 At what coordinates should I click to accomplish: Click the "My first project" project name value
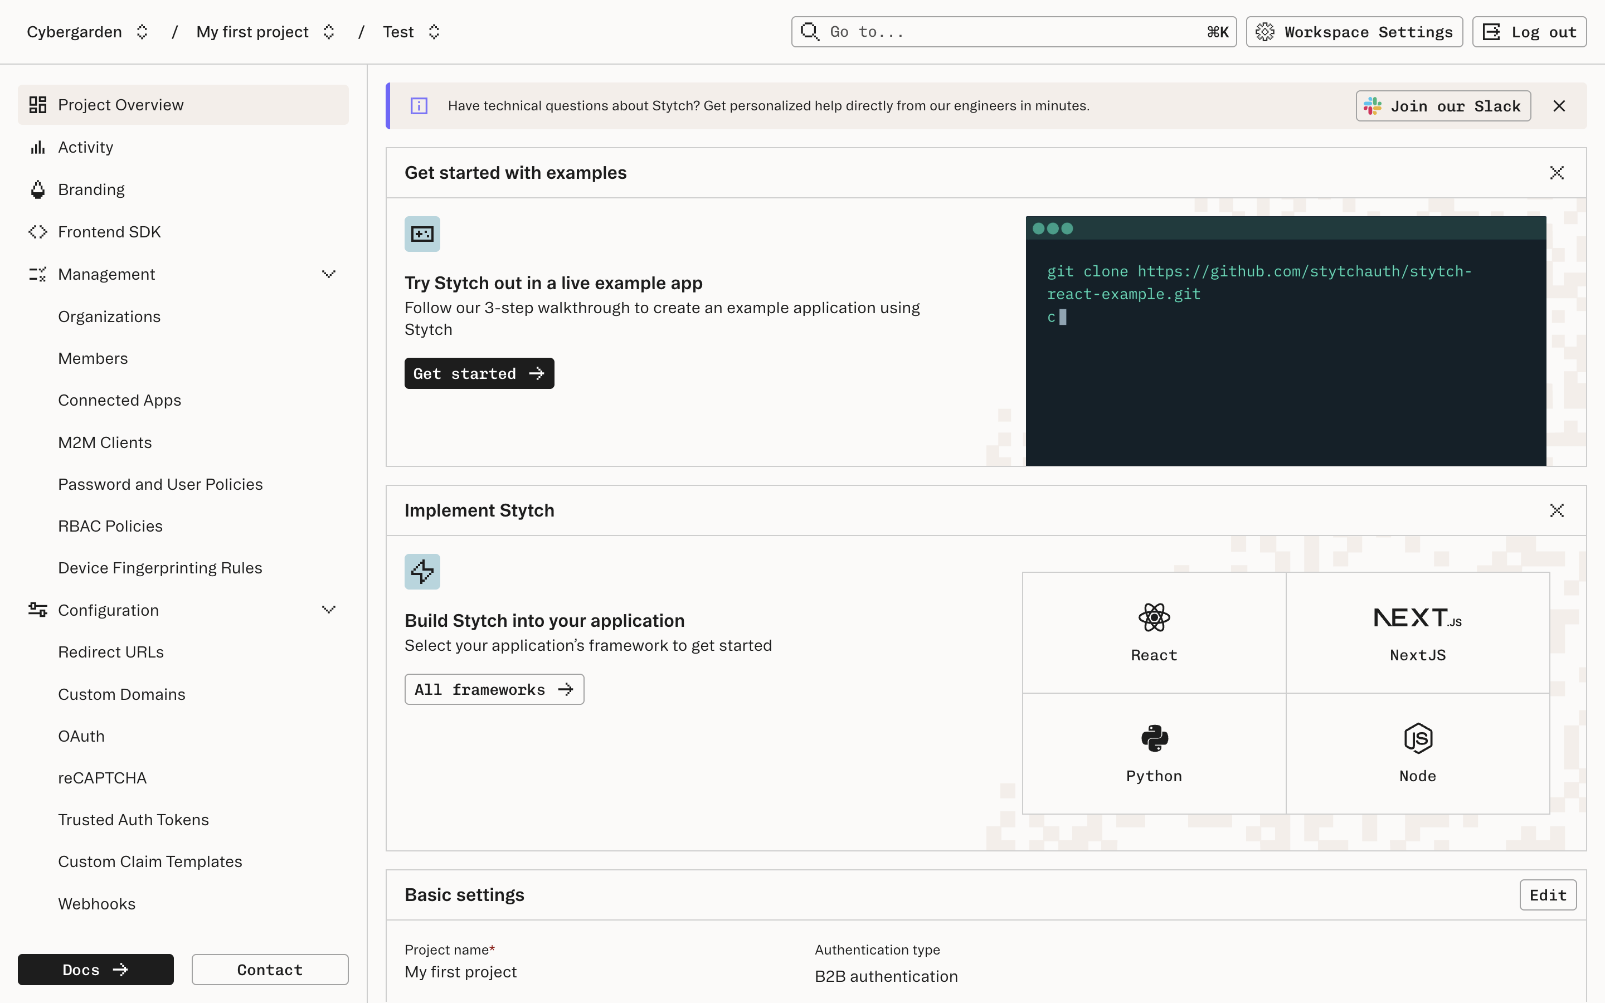pos(461,972)
